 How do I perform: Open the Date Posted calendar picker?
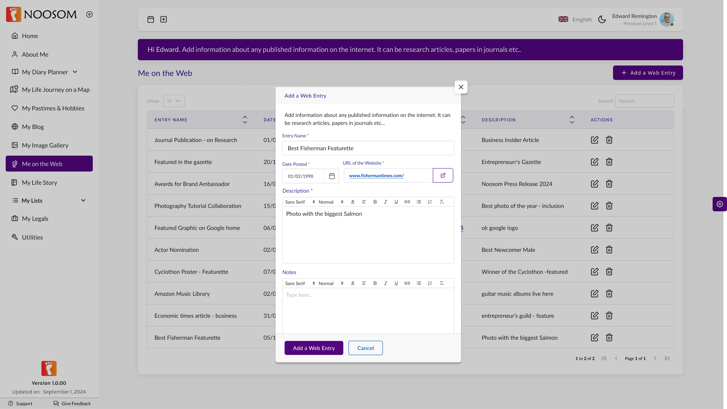[332, 176]
